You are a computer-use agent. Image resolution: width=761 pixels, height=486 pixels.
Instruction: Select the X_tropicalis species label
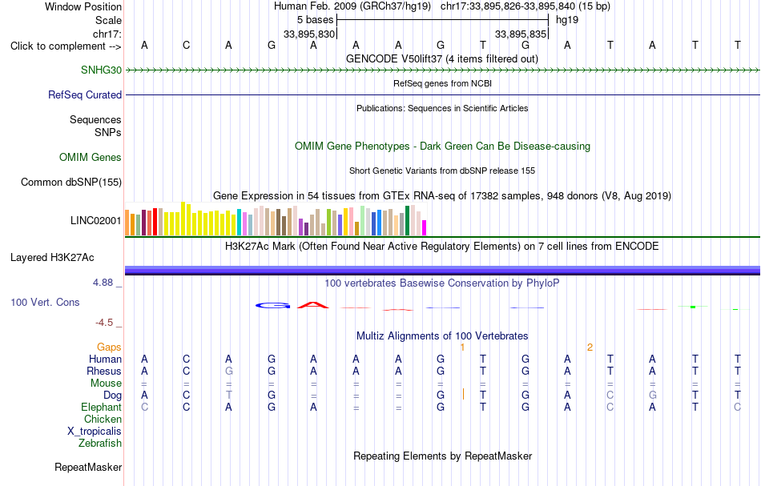pyautogui.click(x=95, y=432)
